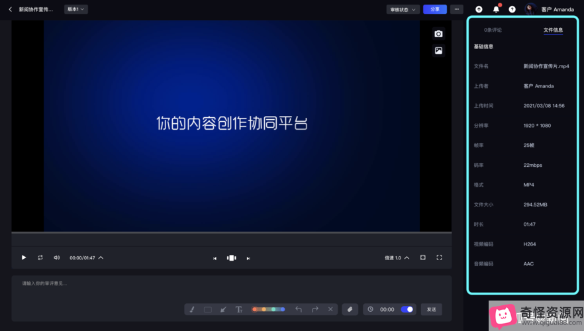584x331 pixels.
Task: Open the 审核状态 review status dropdown
Action: (403, 10)
